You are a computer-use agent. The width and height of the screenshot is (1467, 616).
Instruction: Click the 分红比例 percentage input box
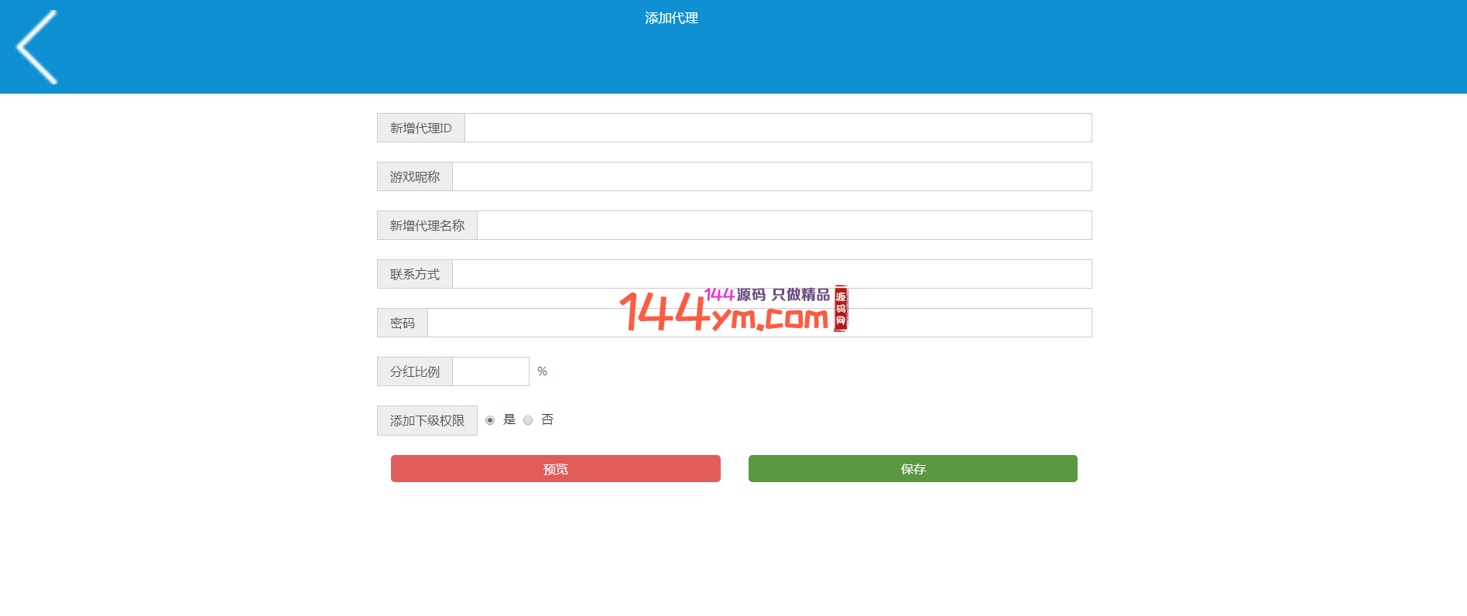[x=490, y=371]
